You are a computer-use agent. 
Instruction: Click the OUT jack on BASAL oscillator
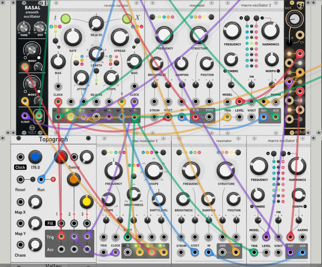pyautogui.click(x=39, y=116)
